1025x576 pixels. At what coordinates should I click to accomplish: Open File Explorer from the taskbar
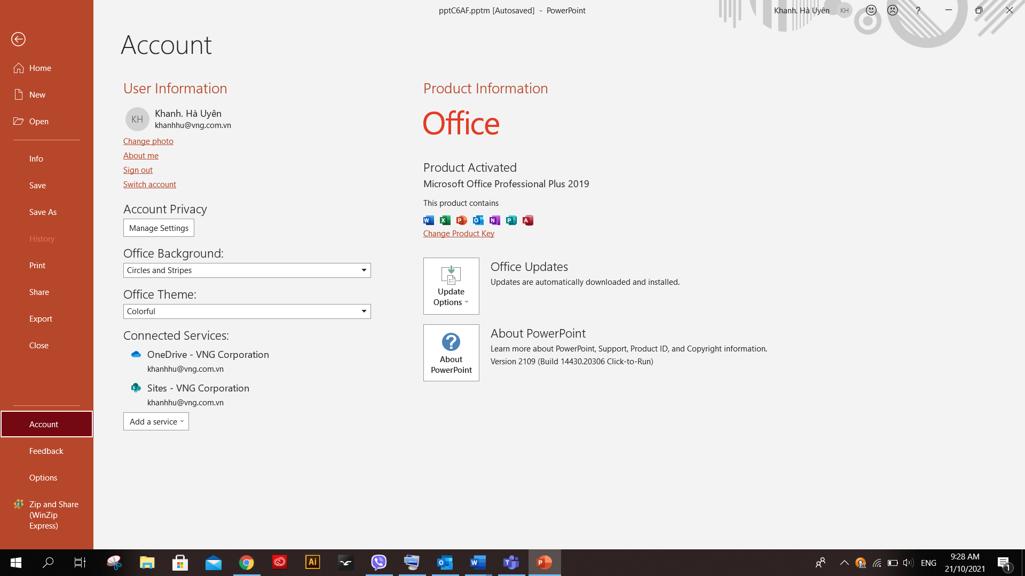click(x=147, y=563)
